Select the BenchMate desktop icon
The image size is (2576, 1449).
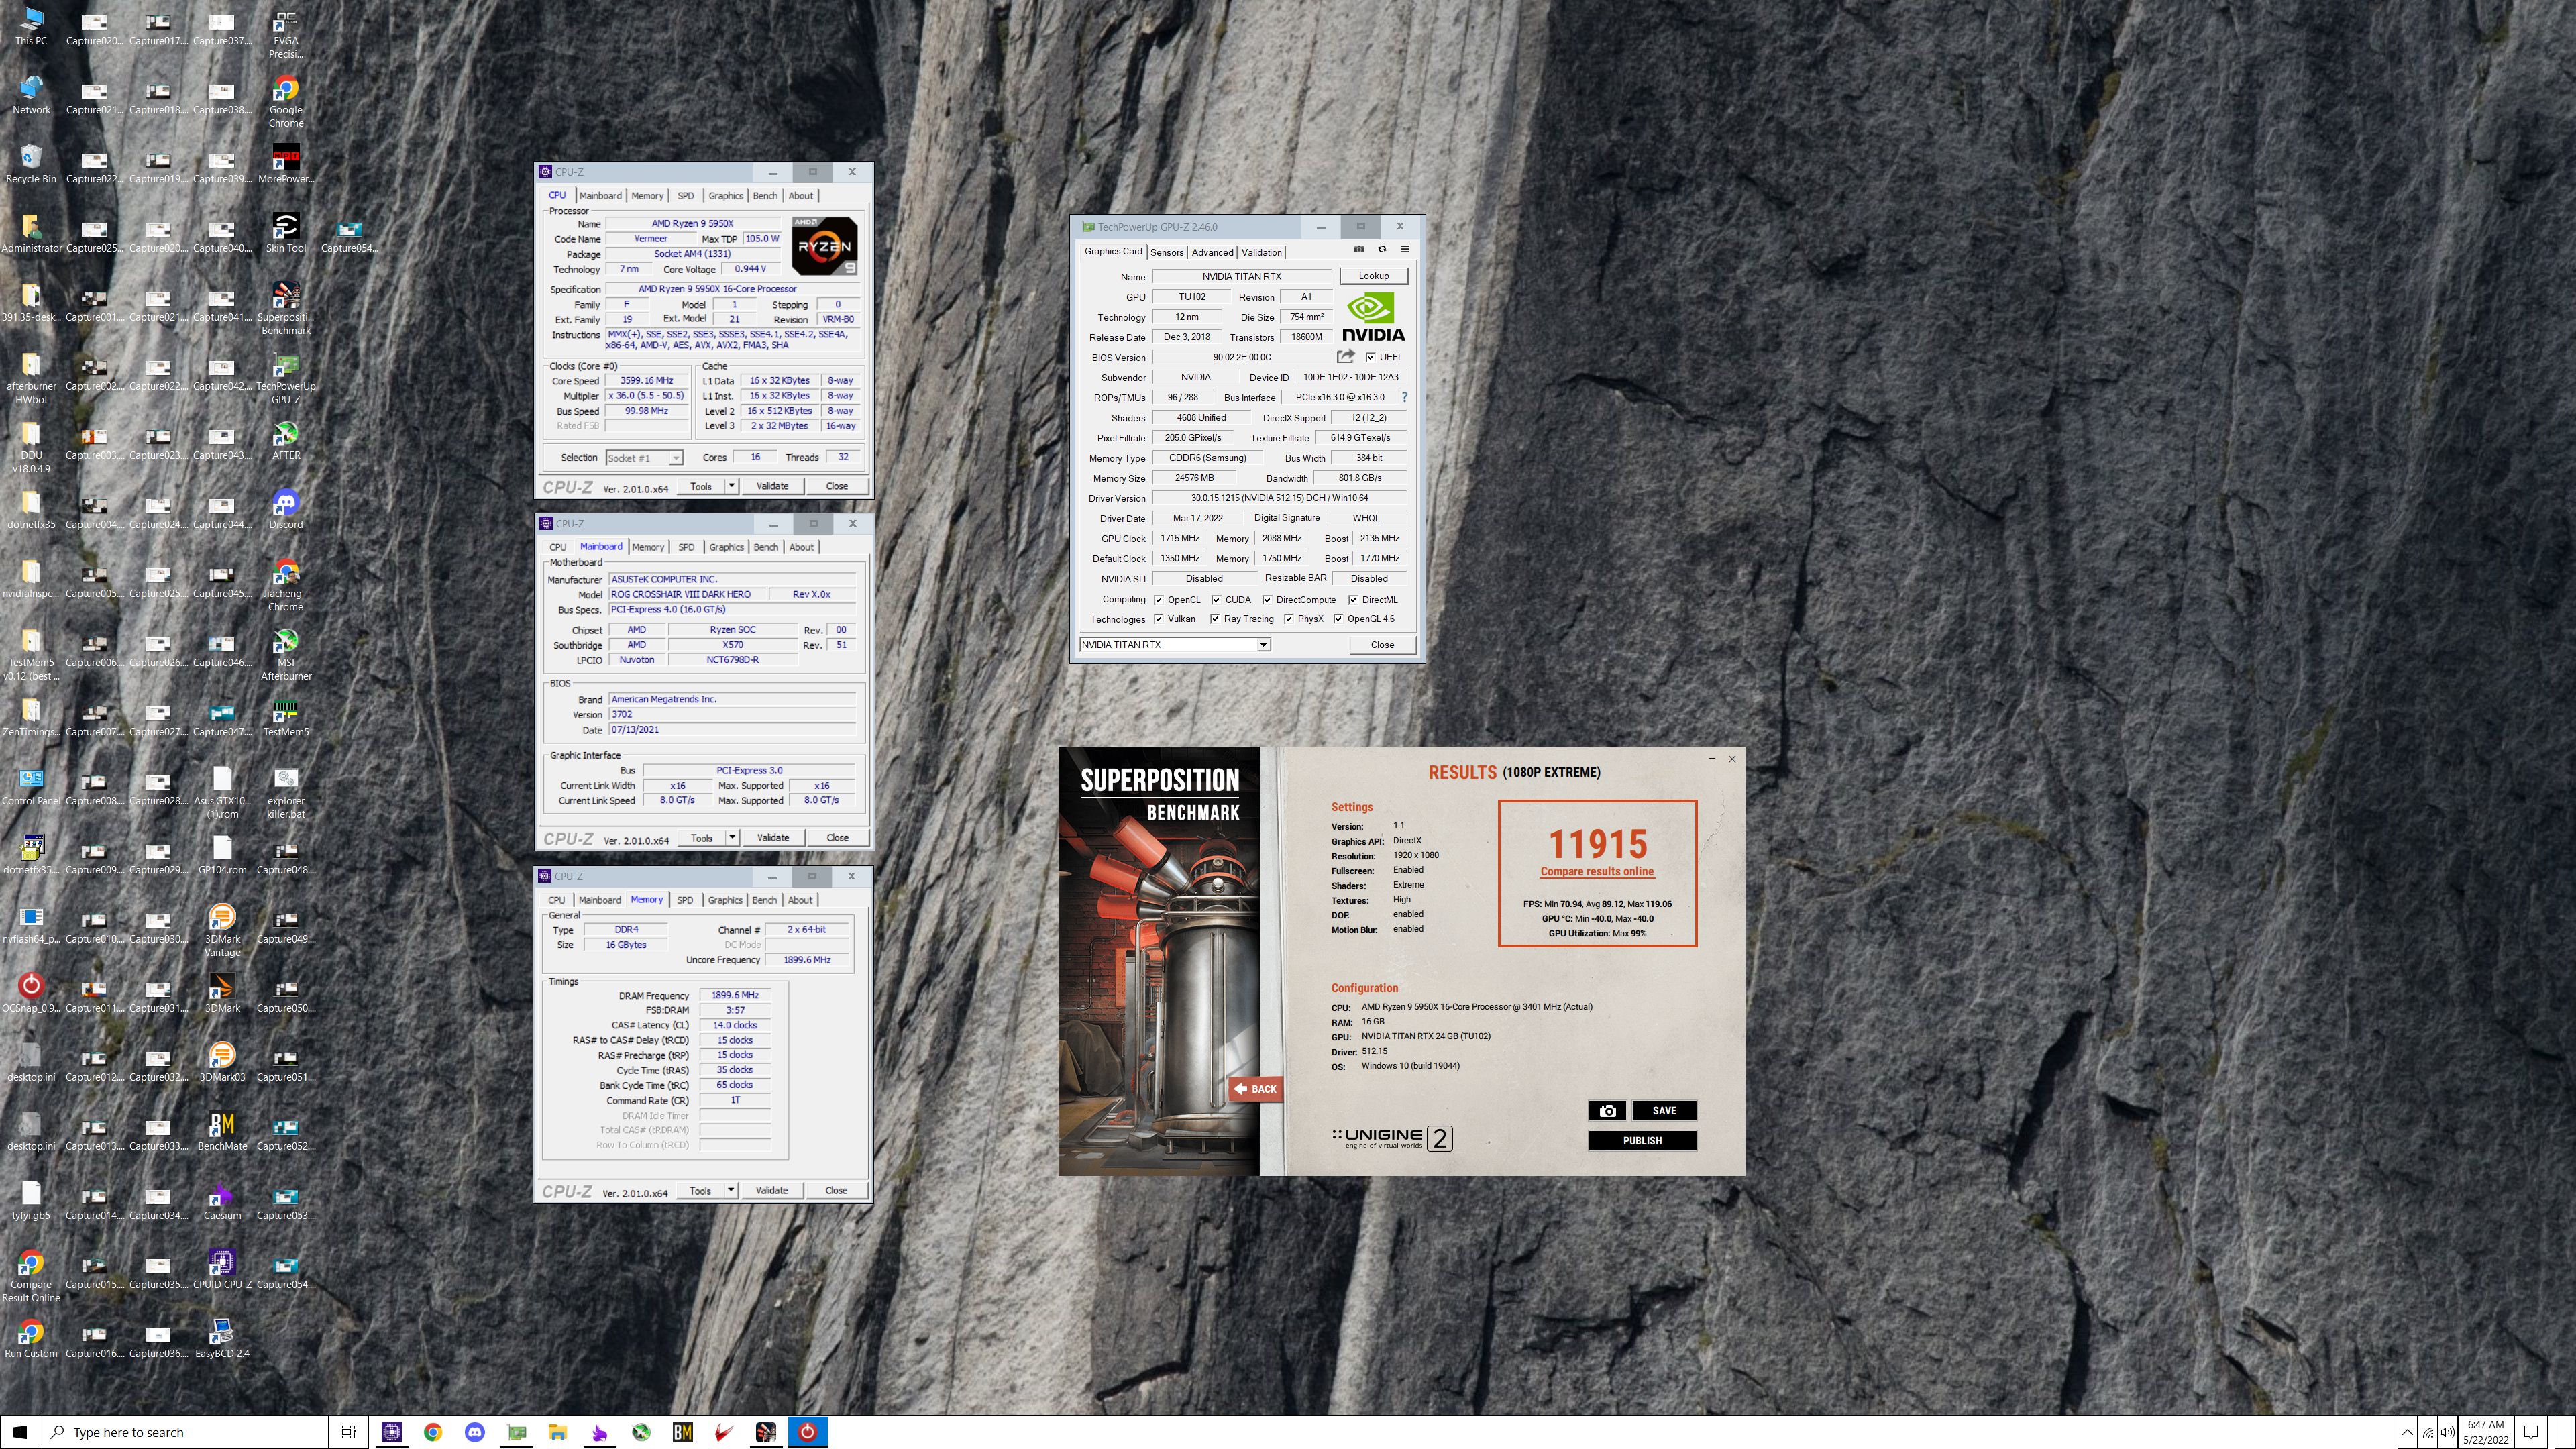click(222, 1130)
